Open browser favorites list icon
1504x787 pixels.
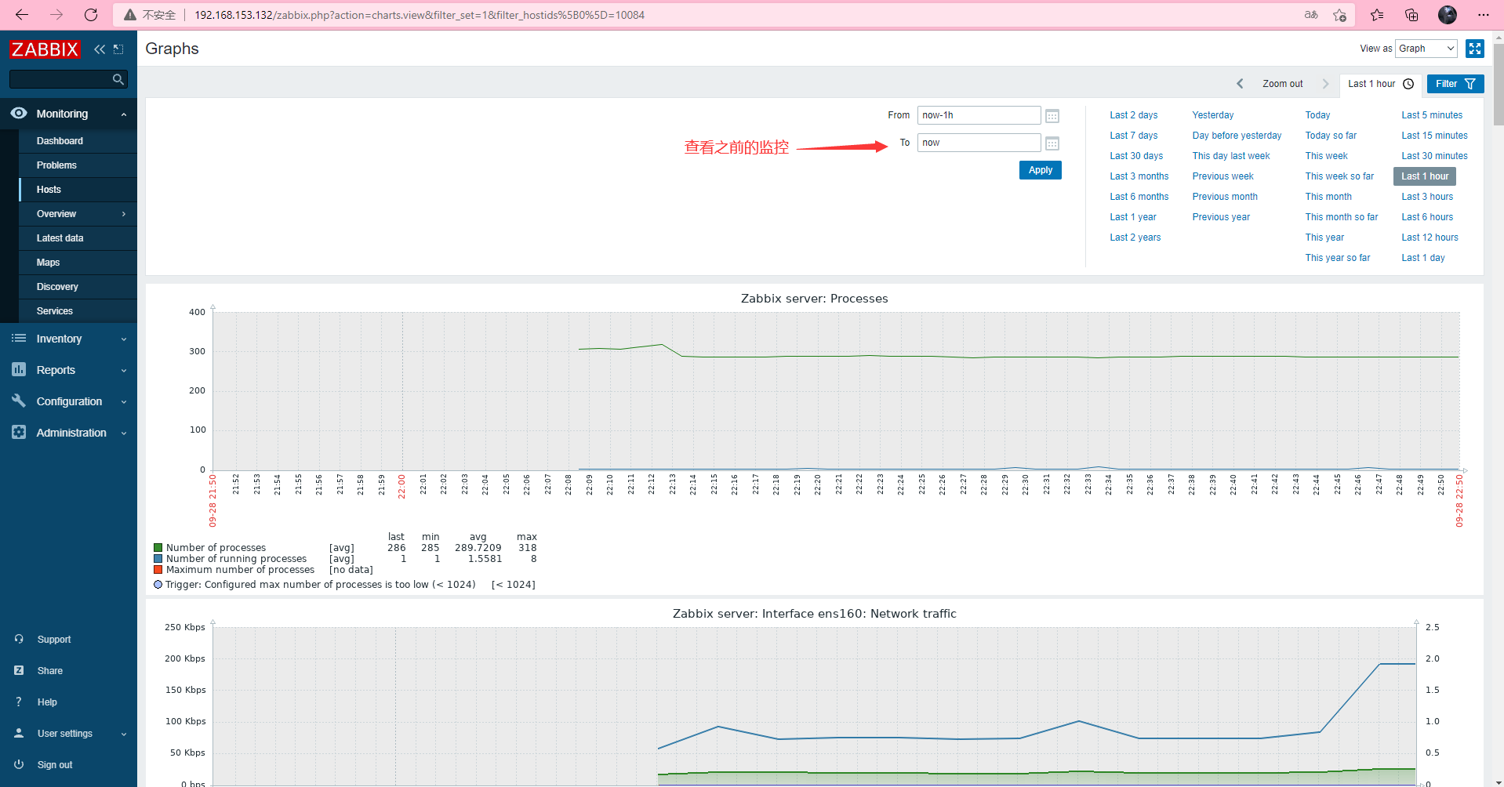[x=1377, y=15]
